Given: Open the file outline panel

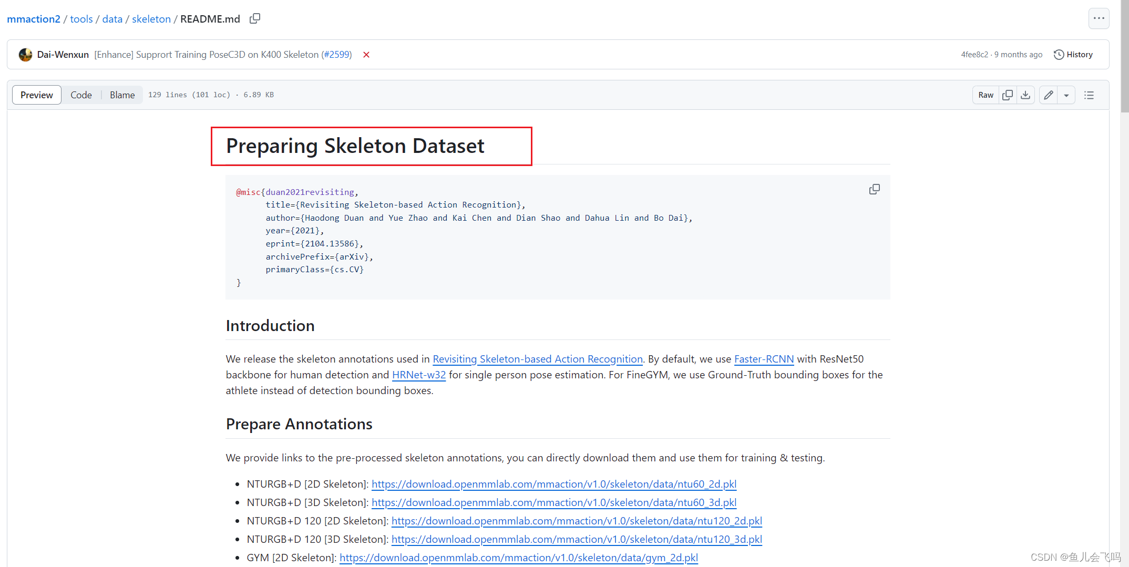Looking at the screenshot, I should coord(1089,95).
